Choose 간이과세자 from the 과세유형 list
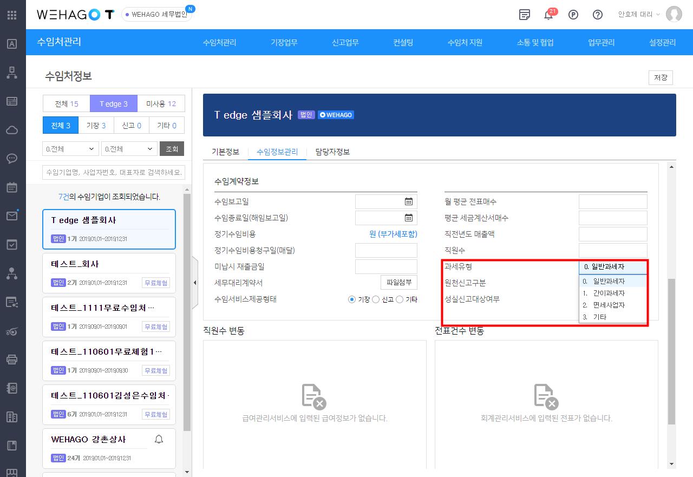 click(x=609, y=293)
